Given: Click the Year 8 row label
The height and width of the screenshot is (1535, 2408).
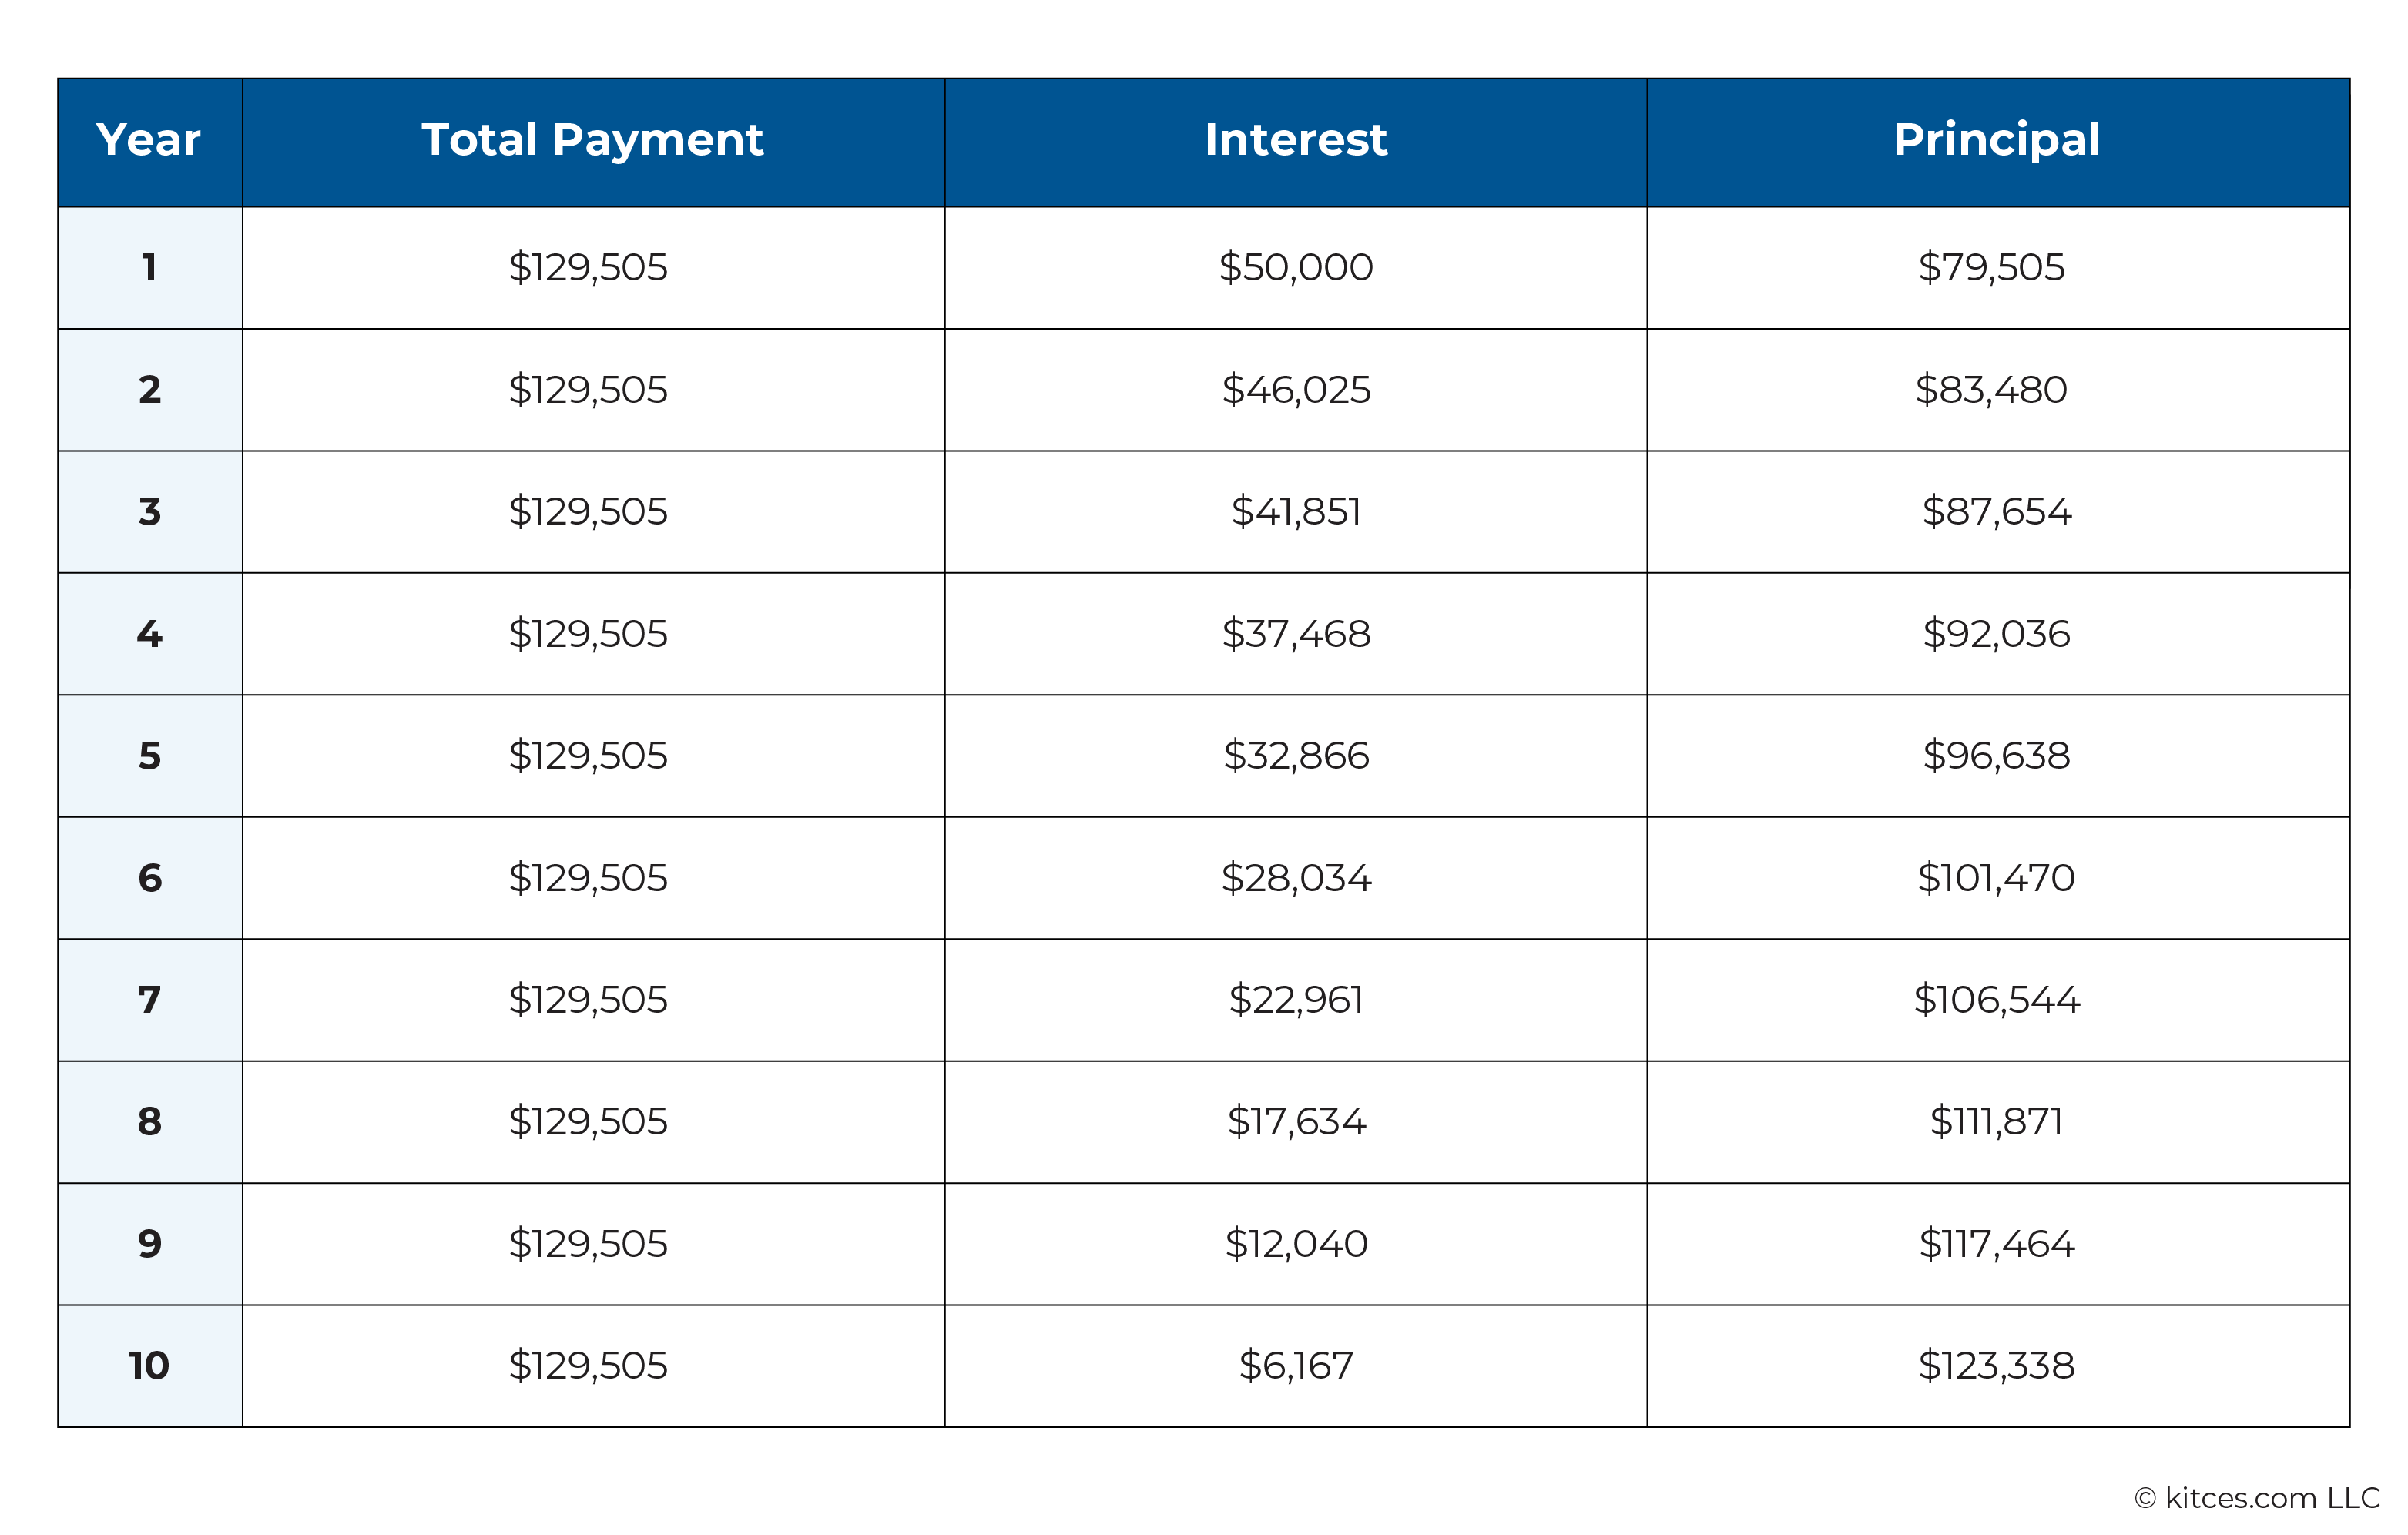Looking at the screenshot, I should tap(149, 1122).
